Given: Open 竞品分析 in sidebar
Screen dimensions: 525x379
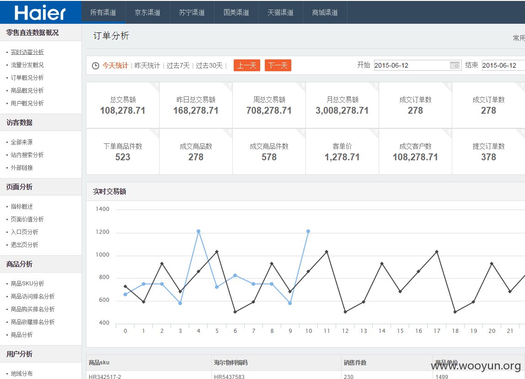Looking at the screenshot, I should pyautogui.click(x=22, y=335).
